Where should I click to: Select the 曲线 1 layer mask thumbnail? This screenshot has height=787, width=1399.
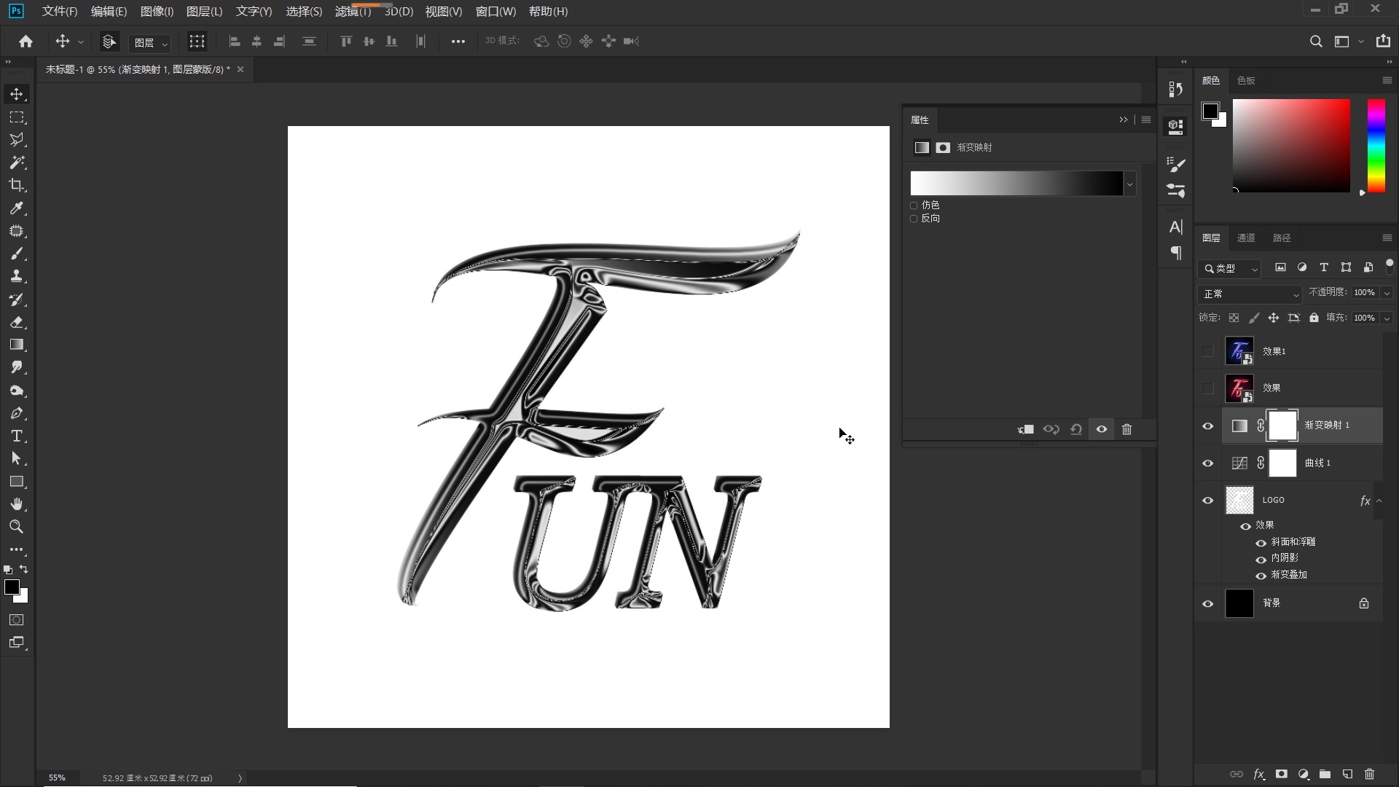pyautogui.click(x=1282, y=463)
